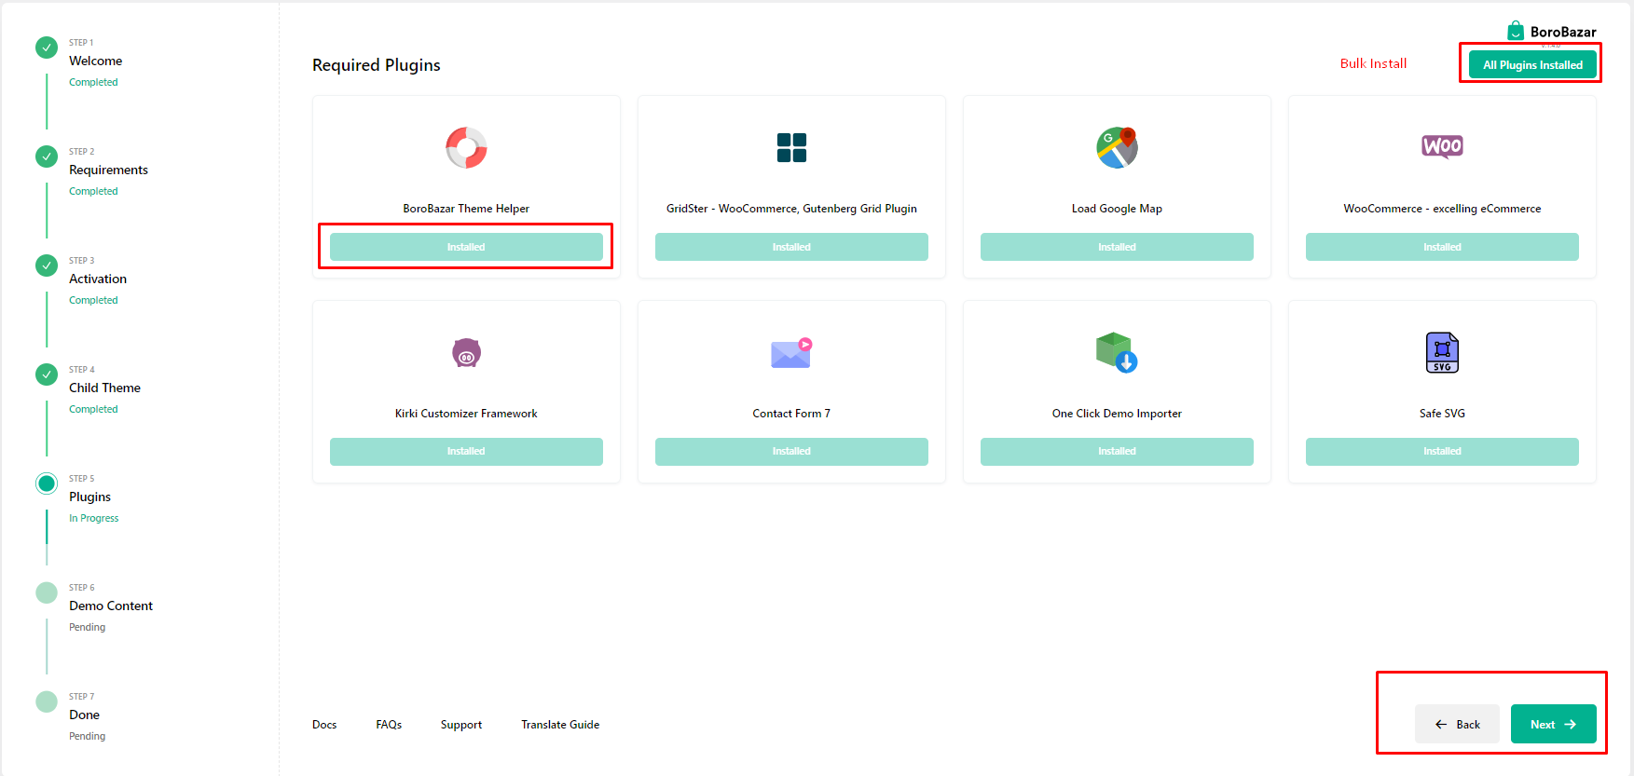Screen dimensions: 1634x776
Task: Click Installed button under Contact Form 7
Action: (791, 451)
